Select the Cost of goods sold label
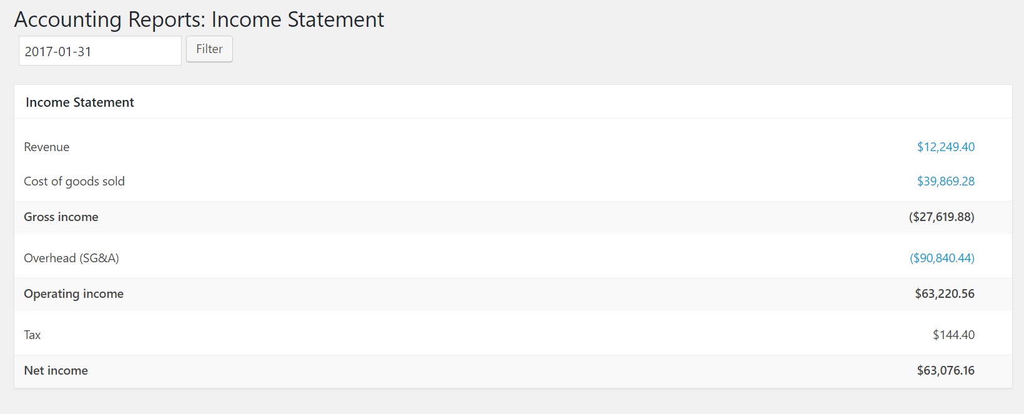This screenshot has width=1024, height=414. click(x=74, y=181)
